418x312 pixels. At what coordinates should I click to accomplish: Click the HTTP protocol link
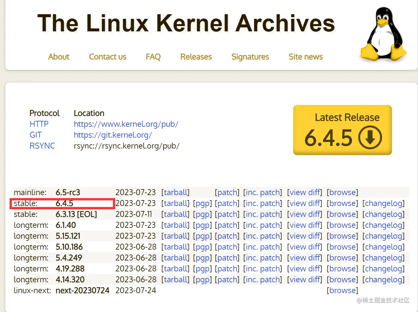point(39,124)
